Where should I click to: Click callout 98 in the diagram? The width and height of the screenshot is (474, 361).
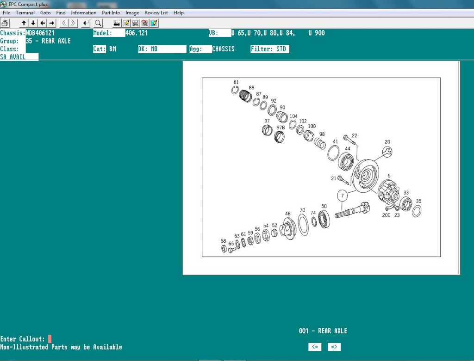pos(322,134)
